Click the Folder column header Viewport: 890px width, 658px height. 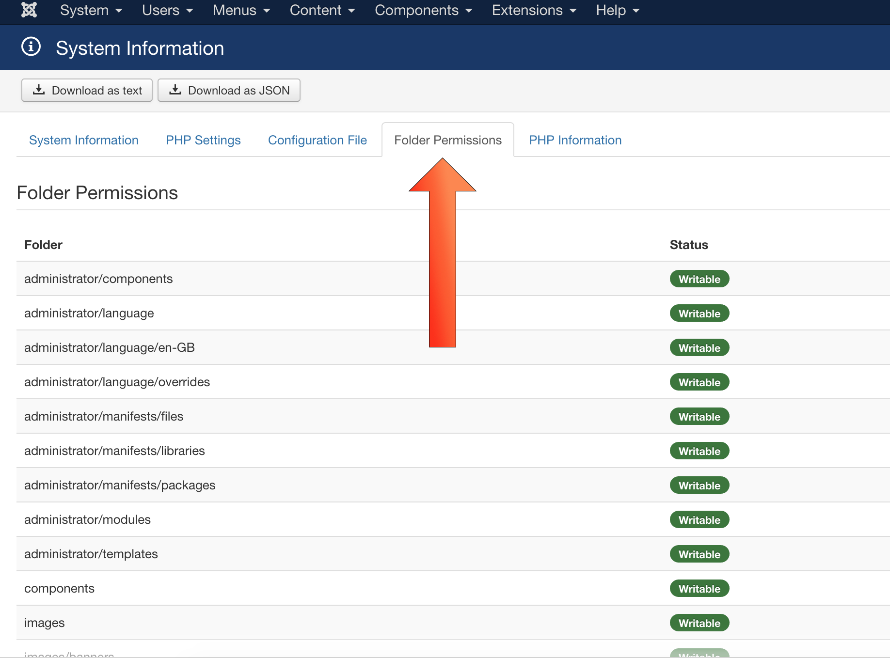point(44,245)
